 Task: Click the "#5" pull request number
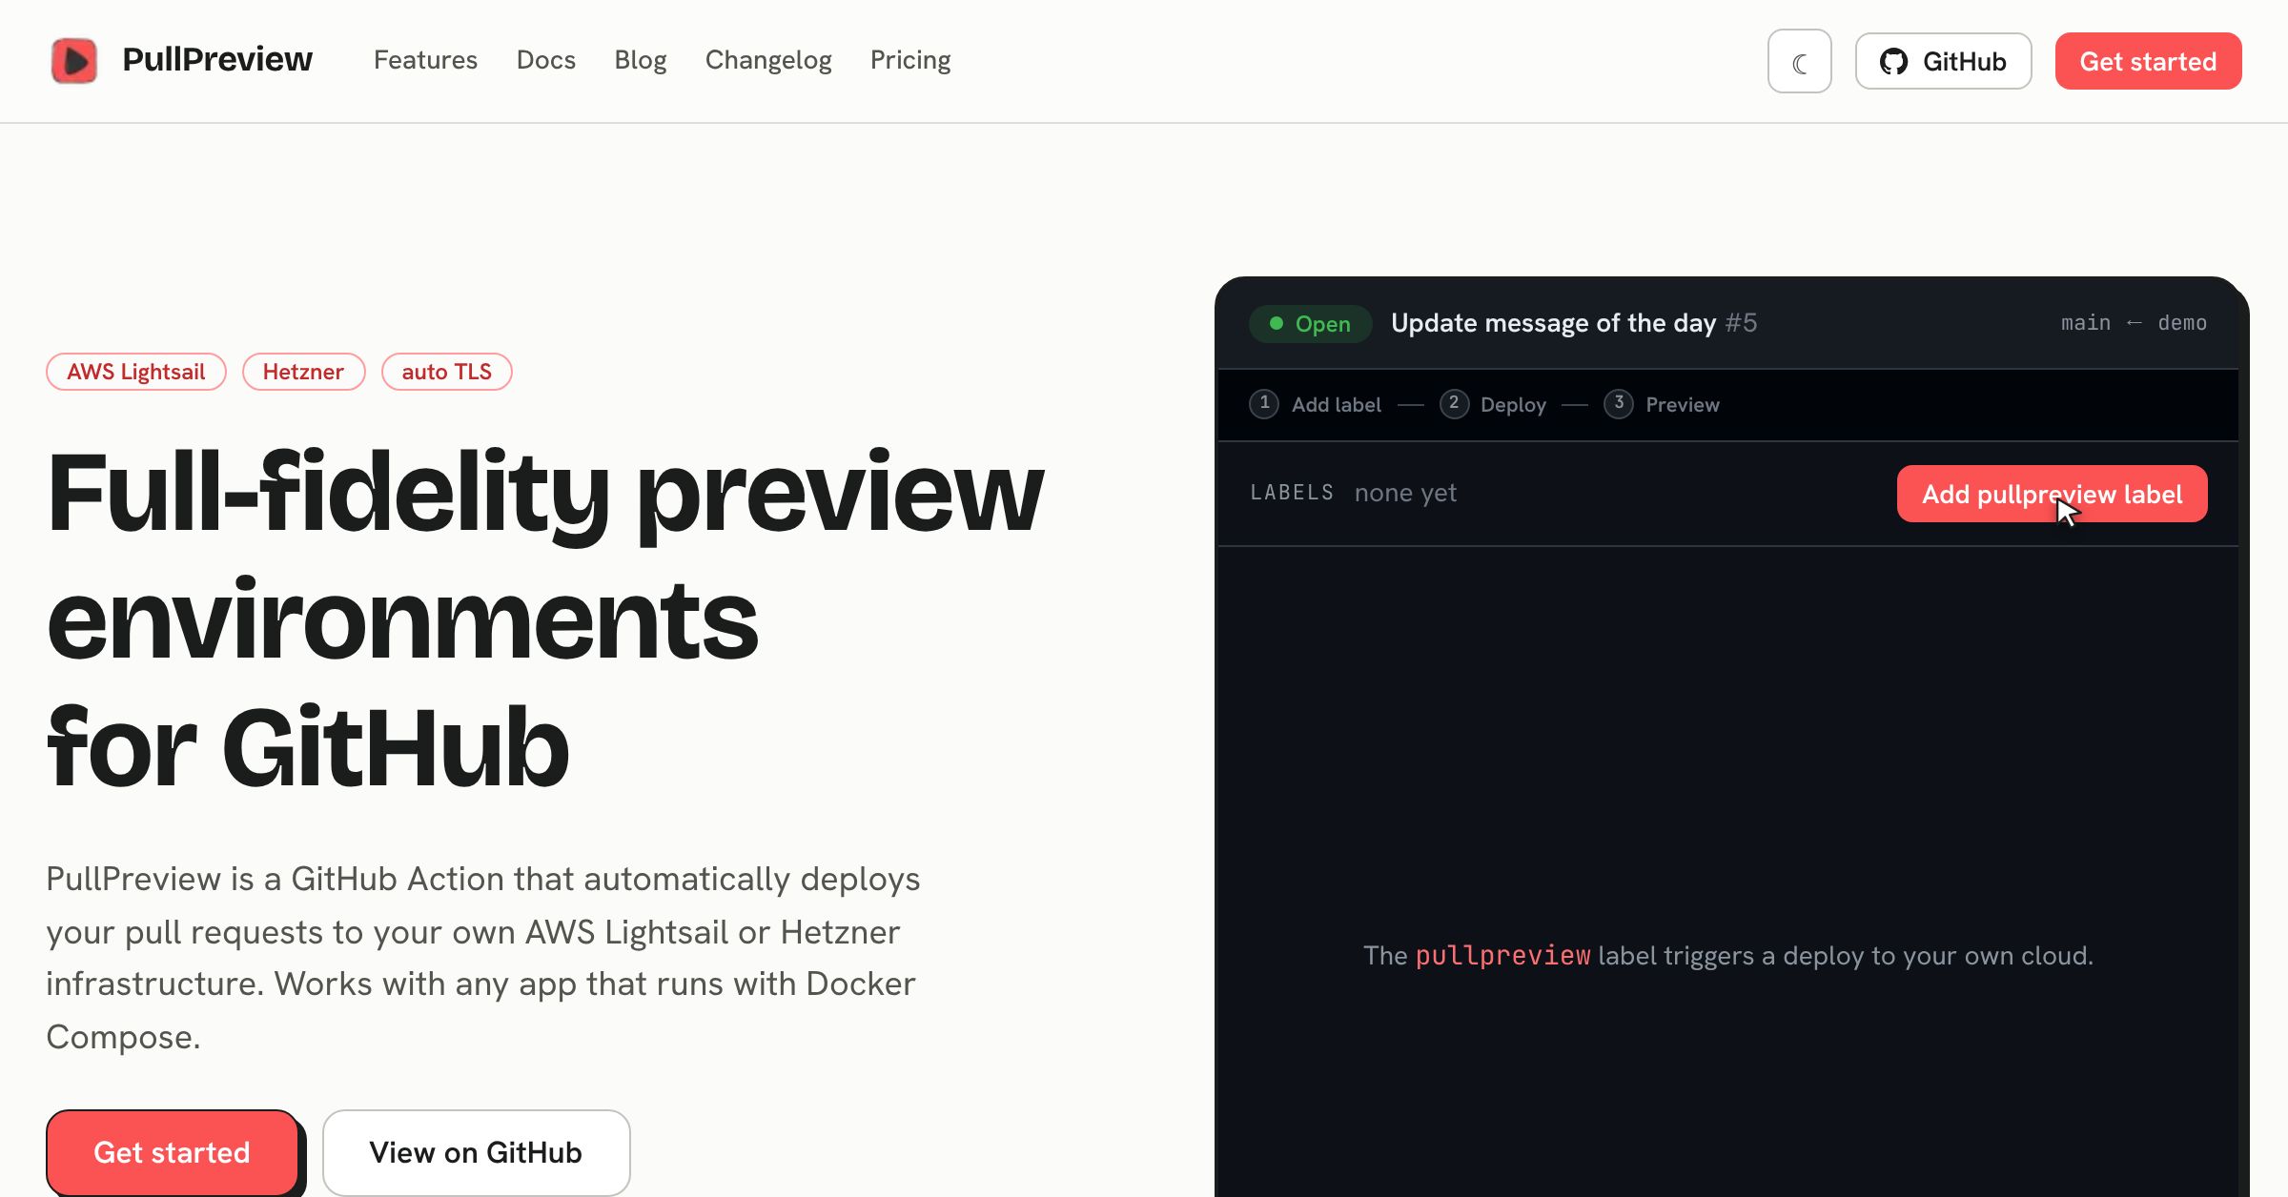1741,323
